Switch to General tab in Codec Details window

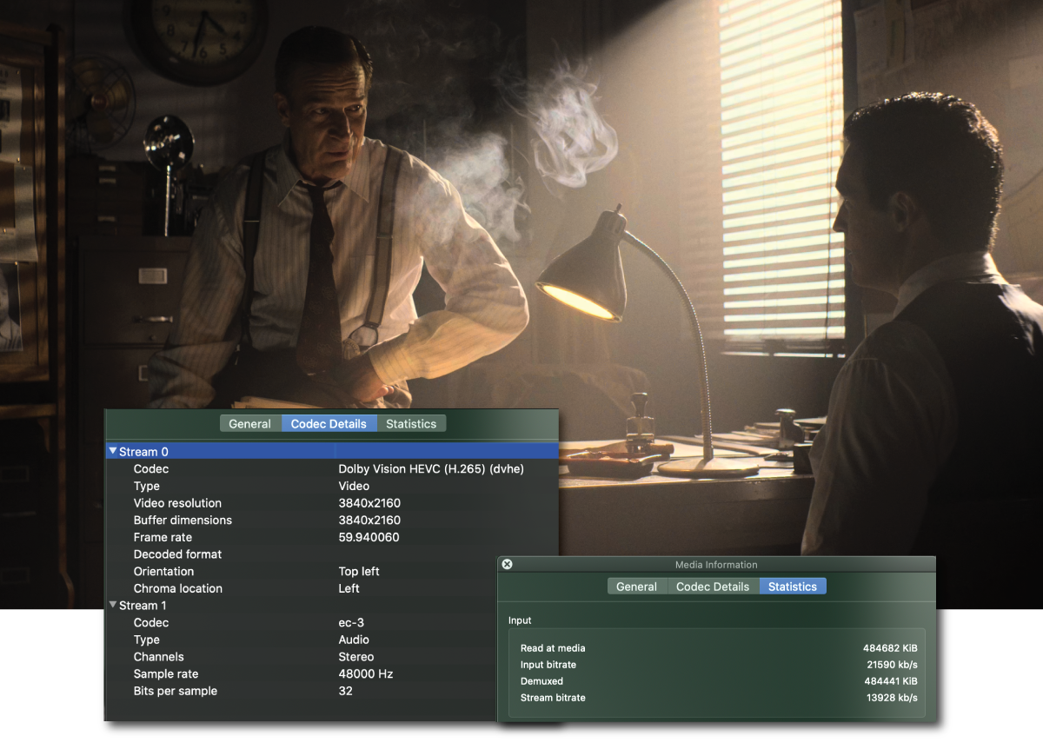[250, 423]
